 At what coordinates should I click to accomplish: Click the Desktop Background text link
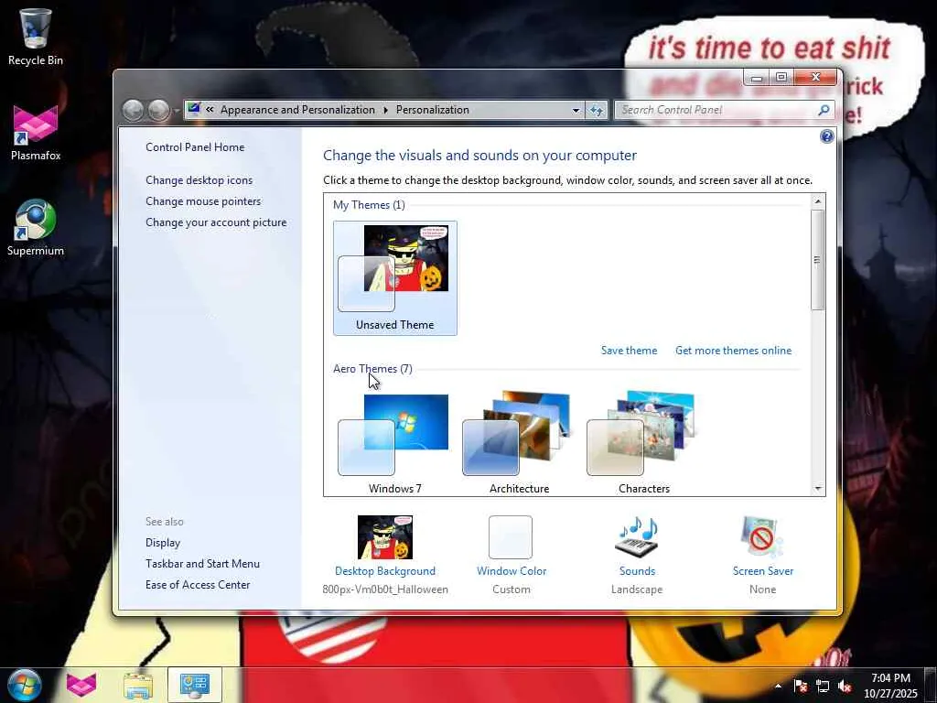[385, 571]
